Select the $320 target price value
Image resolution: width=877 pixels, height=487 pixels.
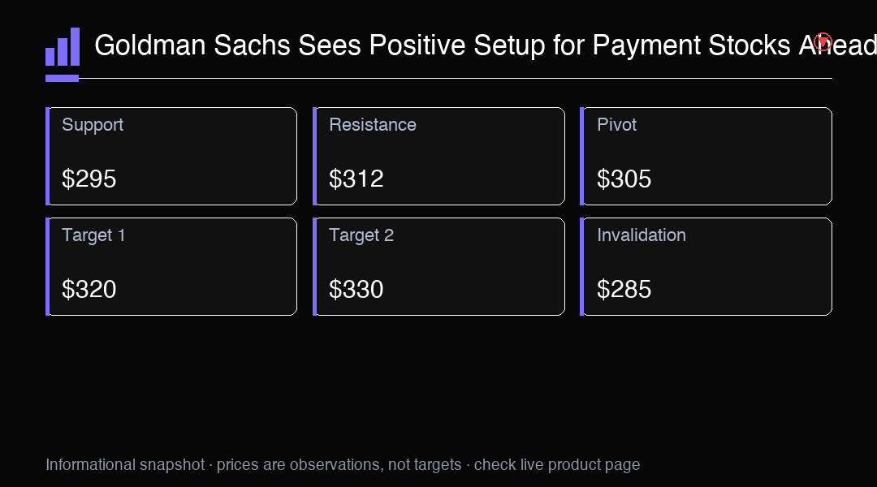click(x=89, y=289)
